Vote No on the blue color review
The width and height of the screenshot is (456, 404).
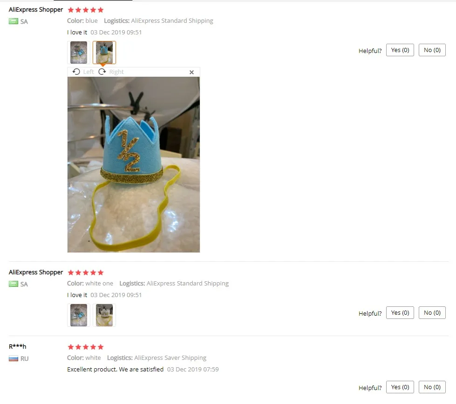click(432, 50)
